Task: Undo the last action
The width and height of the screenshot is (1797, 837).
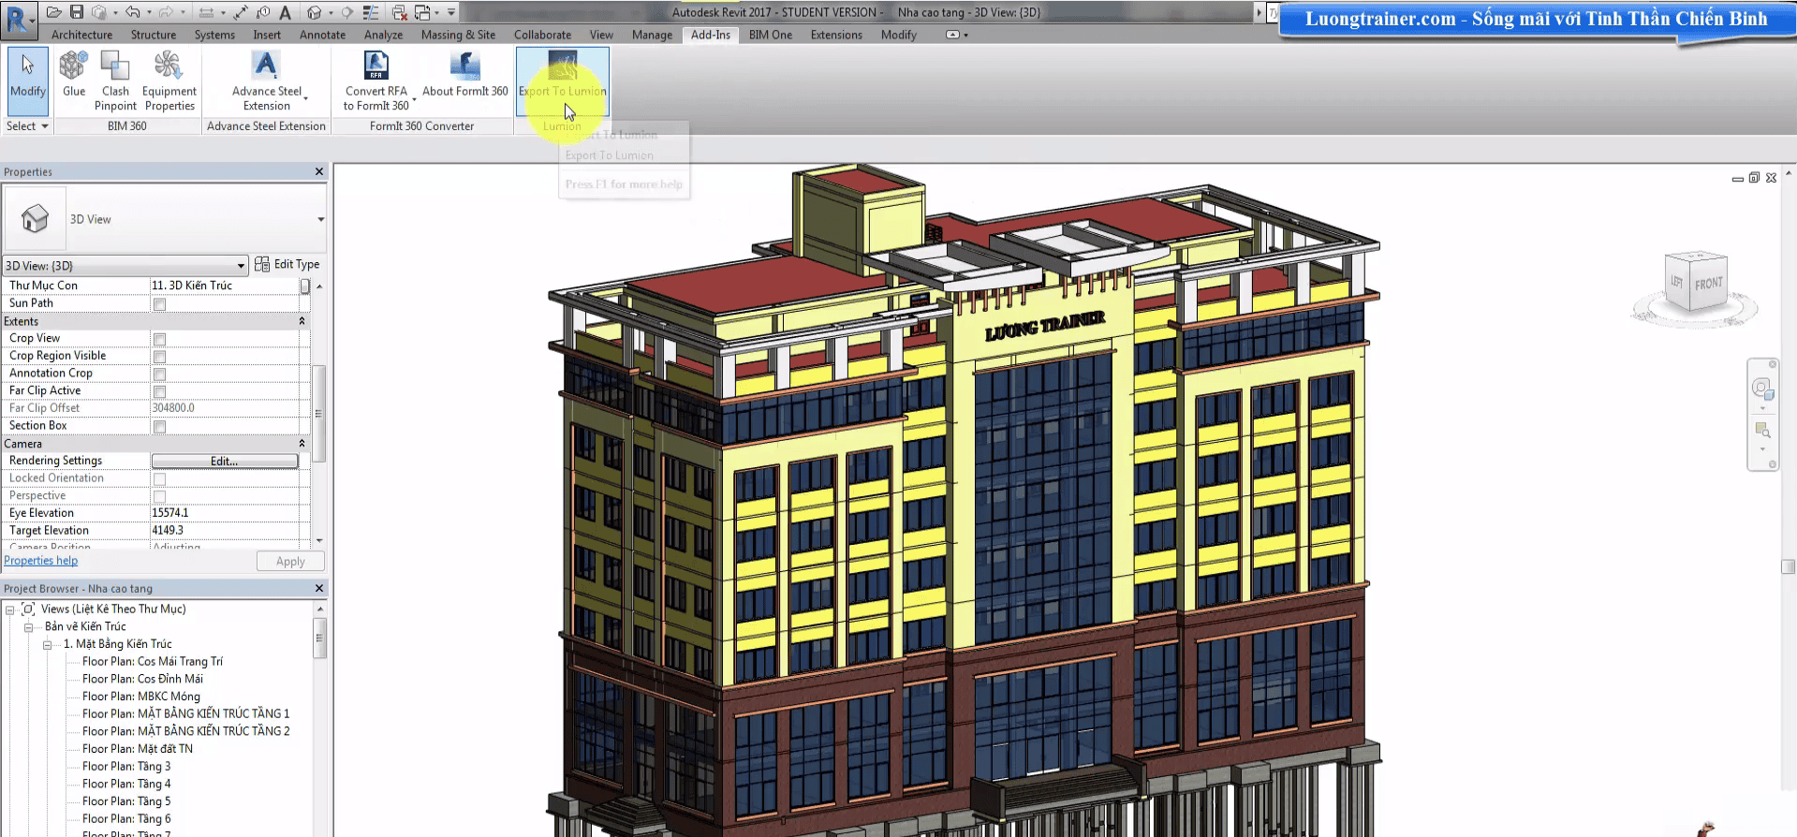Action: (133, 12)
